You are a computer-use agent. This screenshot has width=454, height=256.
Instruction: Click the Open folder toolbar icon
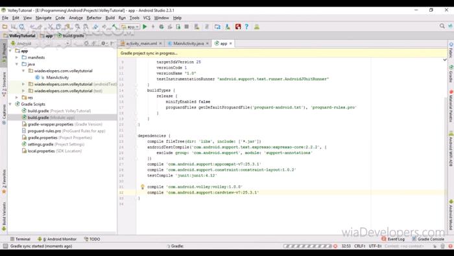pos(5,27)
